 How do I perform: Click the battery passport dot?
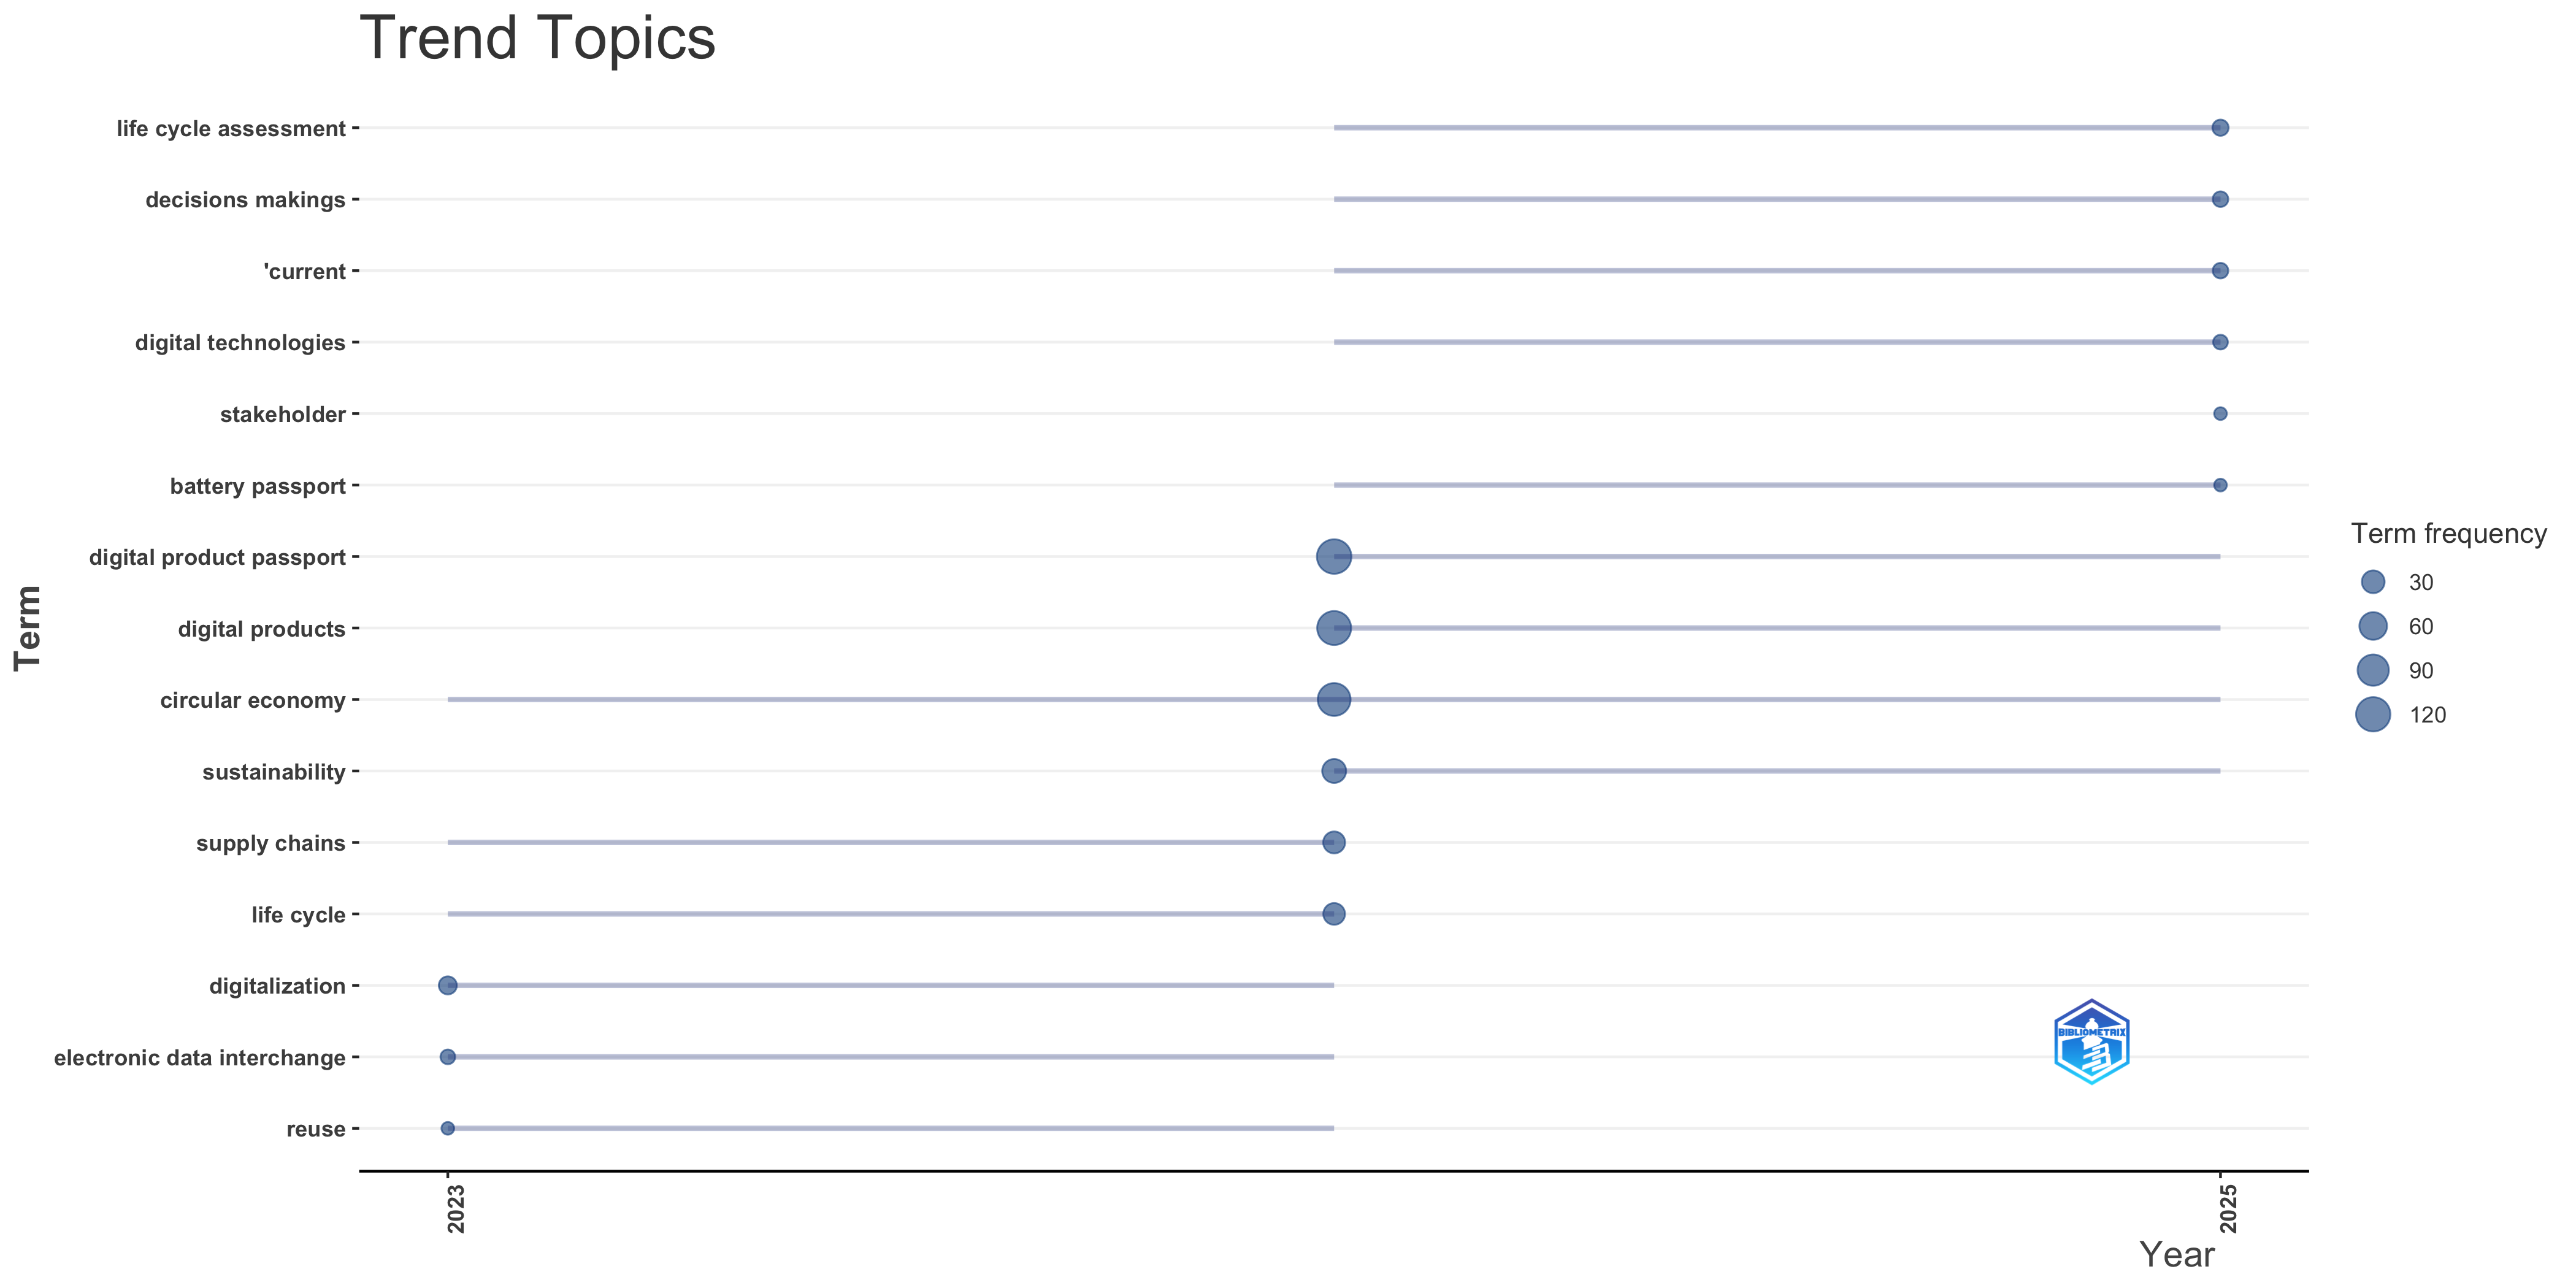pos(2219,485)
